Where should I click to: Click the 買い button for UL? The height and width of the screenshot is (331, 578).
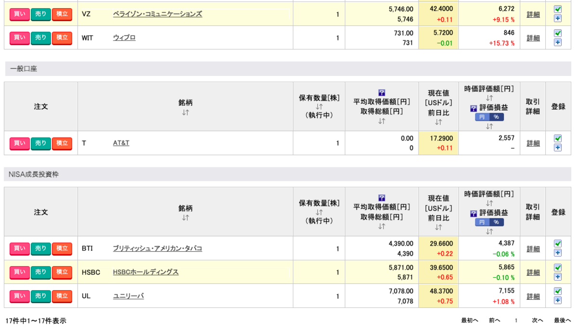pyautogui.click(x=20, y=296)
